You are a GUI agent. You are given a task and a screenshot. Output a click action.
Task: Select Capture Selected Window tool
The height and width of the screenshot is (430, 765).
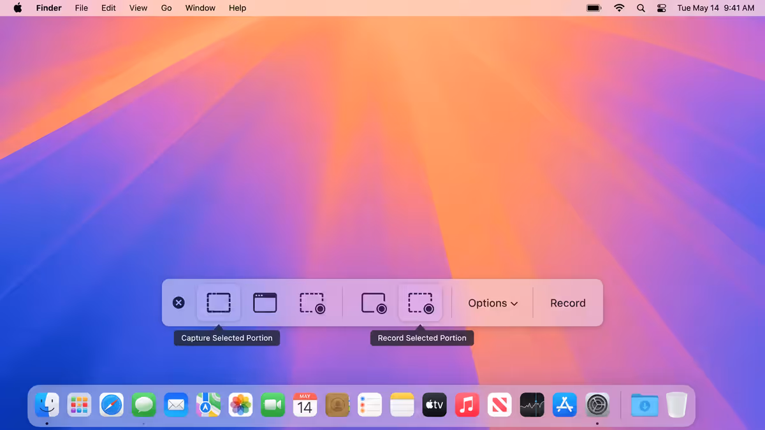click(265, 303)
